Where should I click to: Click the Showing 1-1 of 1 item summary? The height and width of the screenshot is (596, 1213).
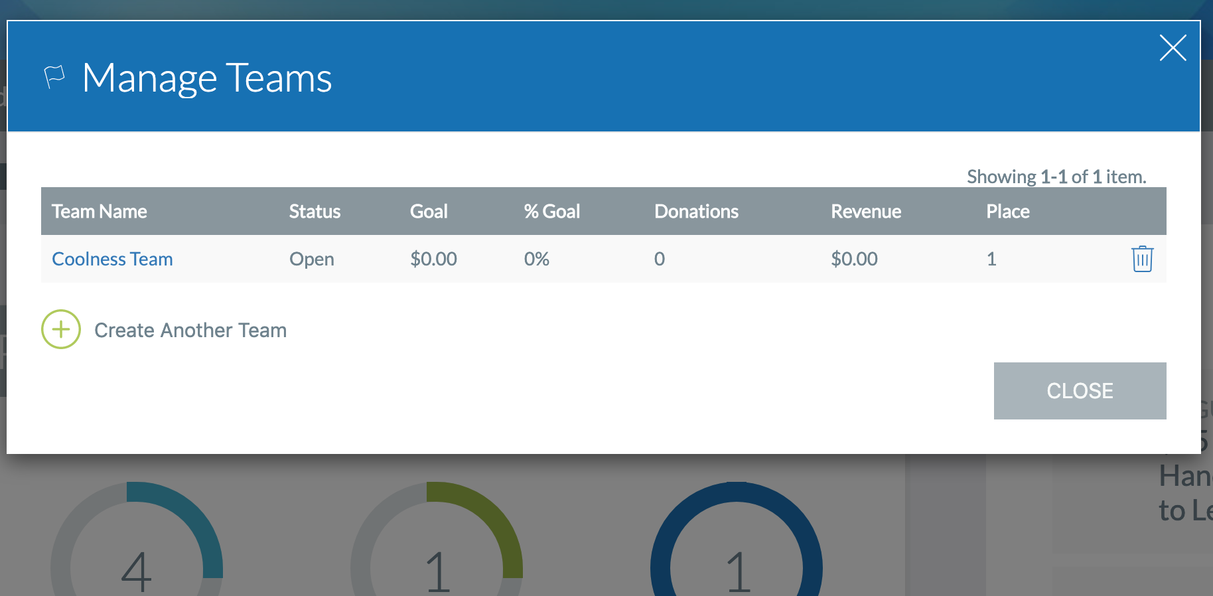[x=1056, y=177]
